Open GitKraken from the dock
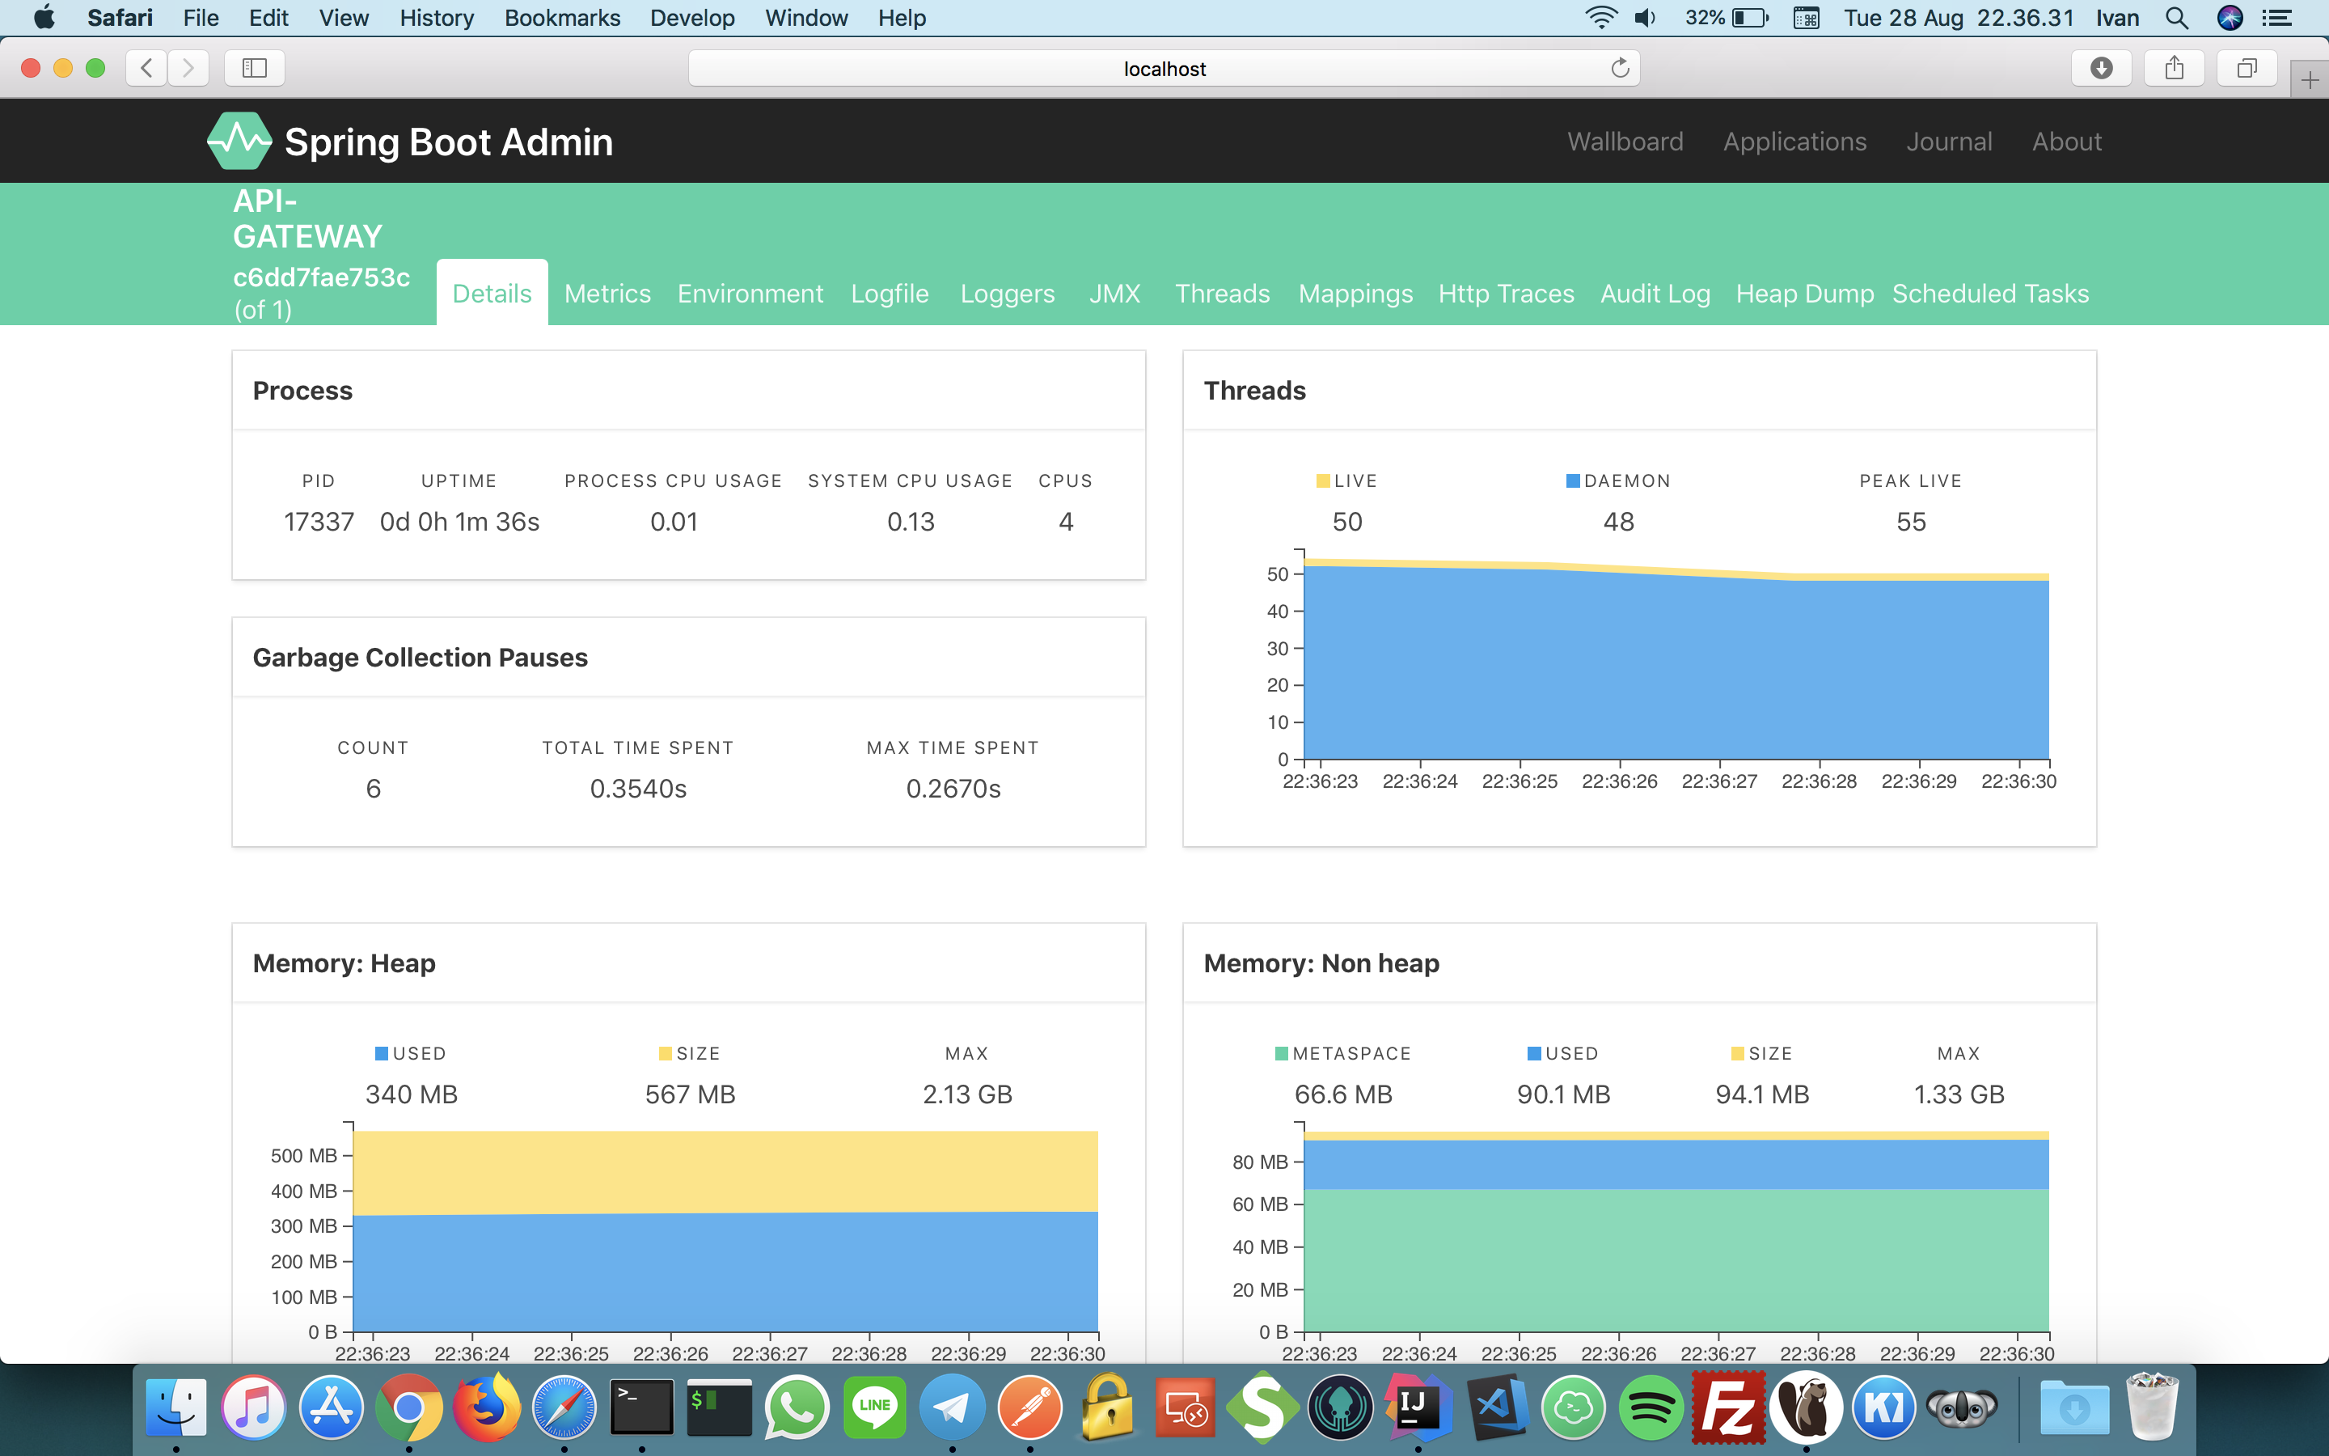 pos(1341,1407)
